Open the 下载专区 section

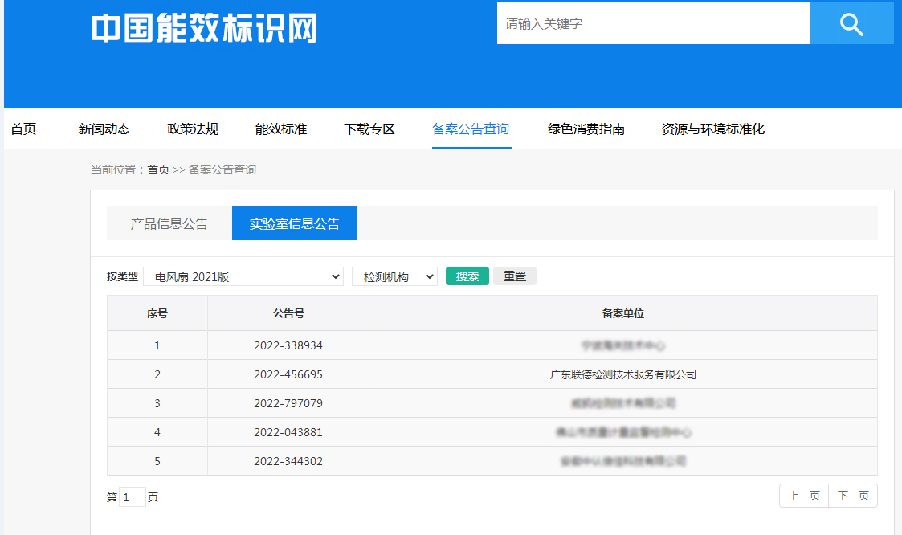369,129
